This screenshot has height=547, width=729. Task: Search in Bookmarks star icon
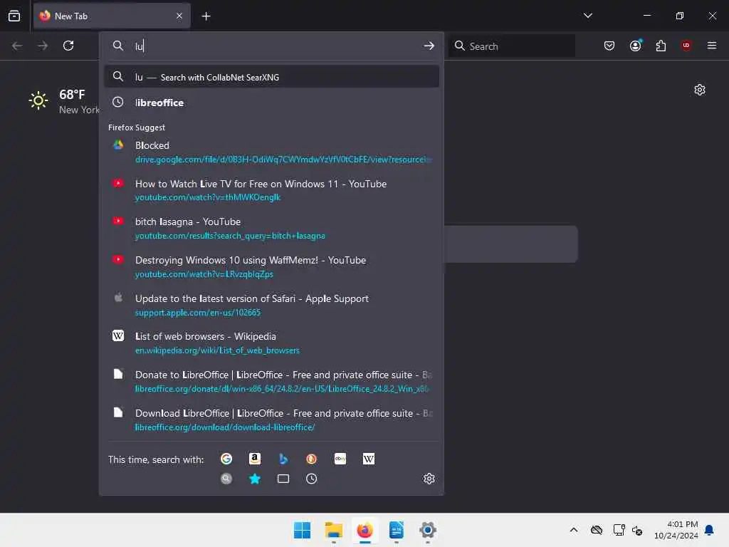coord(255,479)
